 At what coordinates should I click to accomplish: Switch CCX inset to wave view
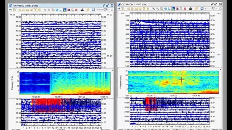(165, 9)
